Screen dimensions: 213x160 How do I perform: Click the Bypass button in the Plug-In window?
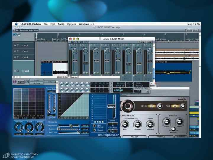pyautogui.click(x=21, y=82)
